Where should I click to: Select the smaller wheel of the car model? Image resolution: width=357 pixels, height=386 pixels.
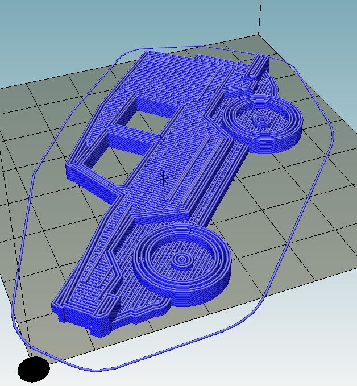pos(263,124)
